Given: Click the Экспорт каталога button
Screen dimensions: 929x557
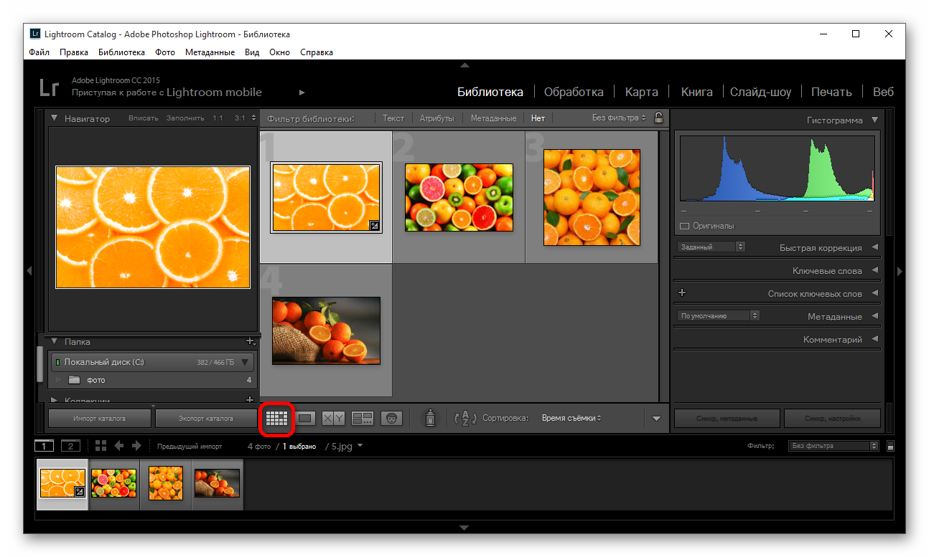Looking at the screenshot, I should (205, 418).
